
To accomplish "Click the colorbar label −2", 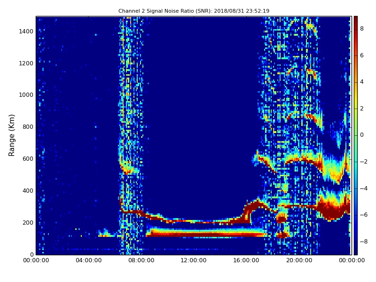I will (364, 162).
